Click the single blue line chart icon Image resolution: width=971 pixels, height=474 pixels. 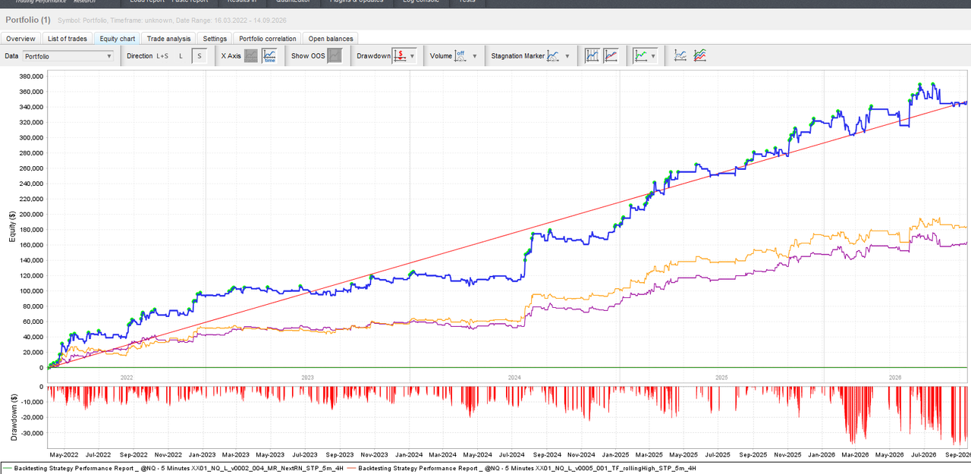coord(680,55)
